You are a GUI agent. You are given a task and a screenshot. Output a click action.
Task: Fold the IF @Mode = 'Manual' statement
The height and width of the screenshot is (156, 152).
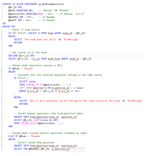pyautogui.click(x=2, y=69)
